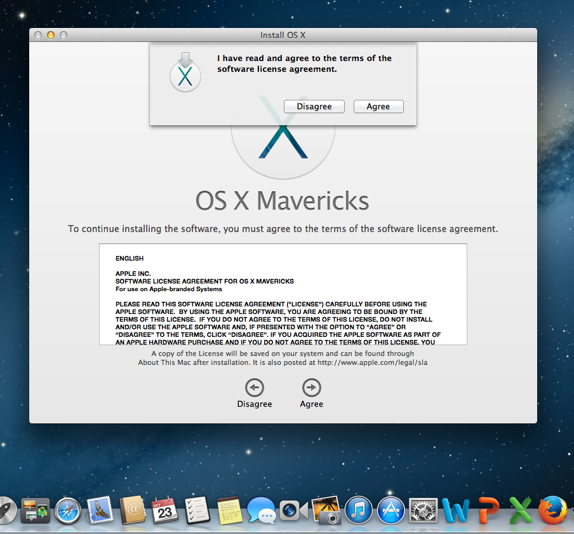
Task: Launch Microsoft Excel from the Dock
Action: tap(520, 510)
